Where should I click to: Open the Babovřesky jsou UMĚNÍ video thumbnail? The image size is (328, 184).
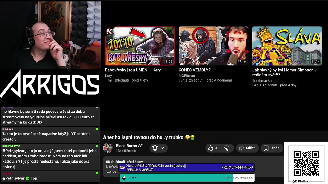(x=140, y=46)
